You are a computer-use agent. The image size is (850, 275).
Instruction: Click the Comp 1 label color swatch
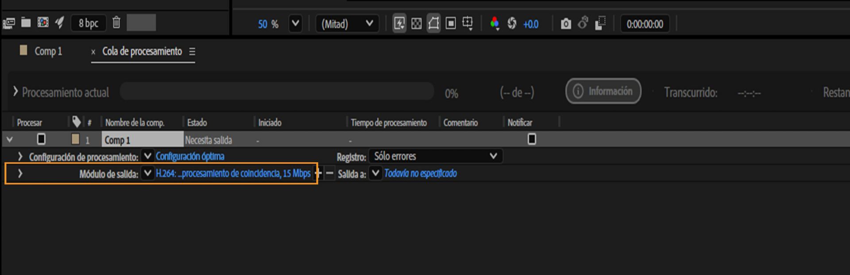coord(76,139)
